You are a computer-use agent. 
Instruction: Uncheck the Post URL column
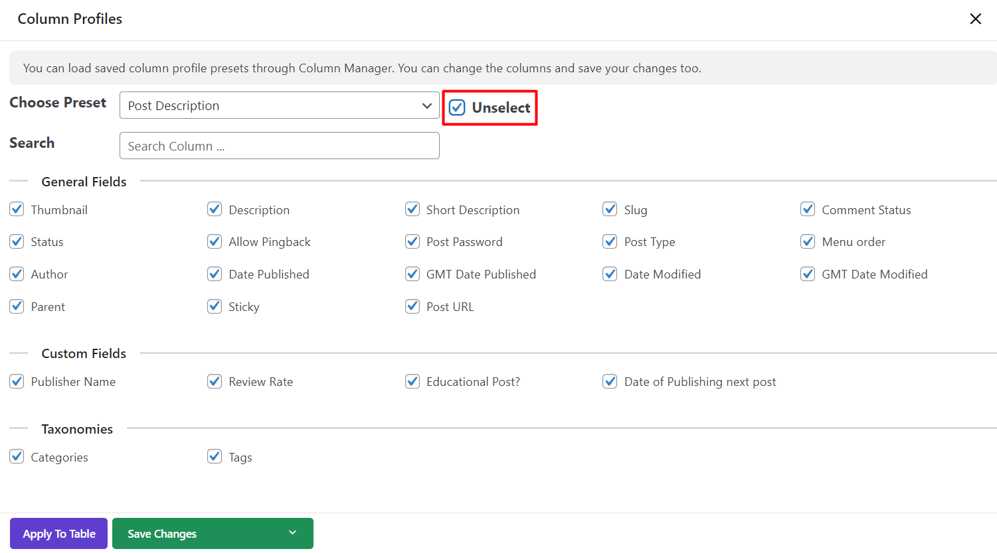412,306
